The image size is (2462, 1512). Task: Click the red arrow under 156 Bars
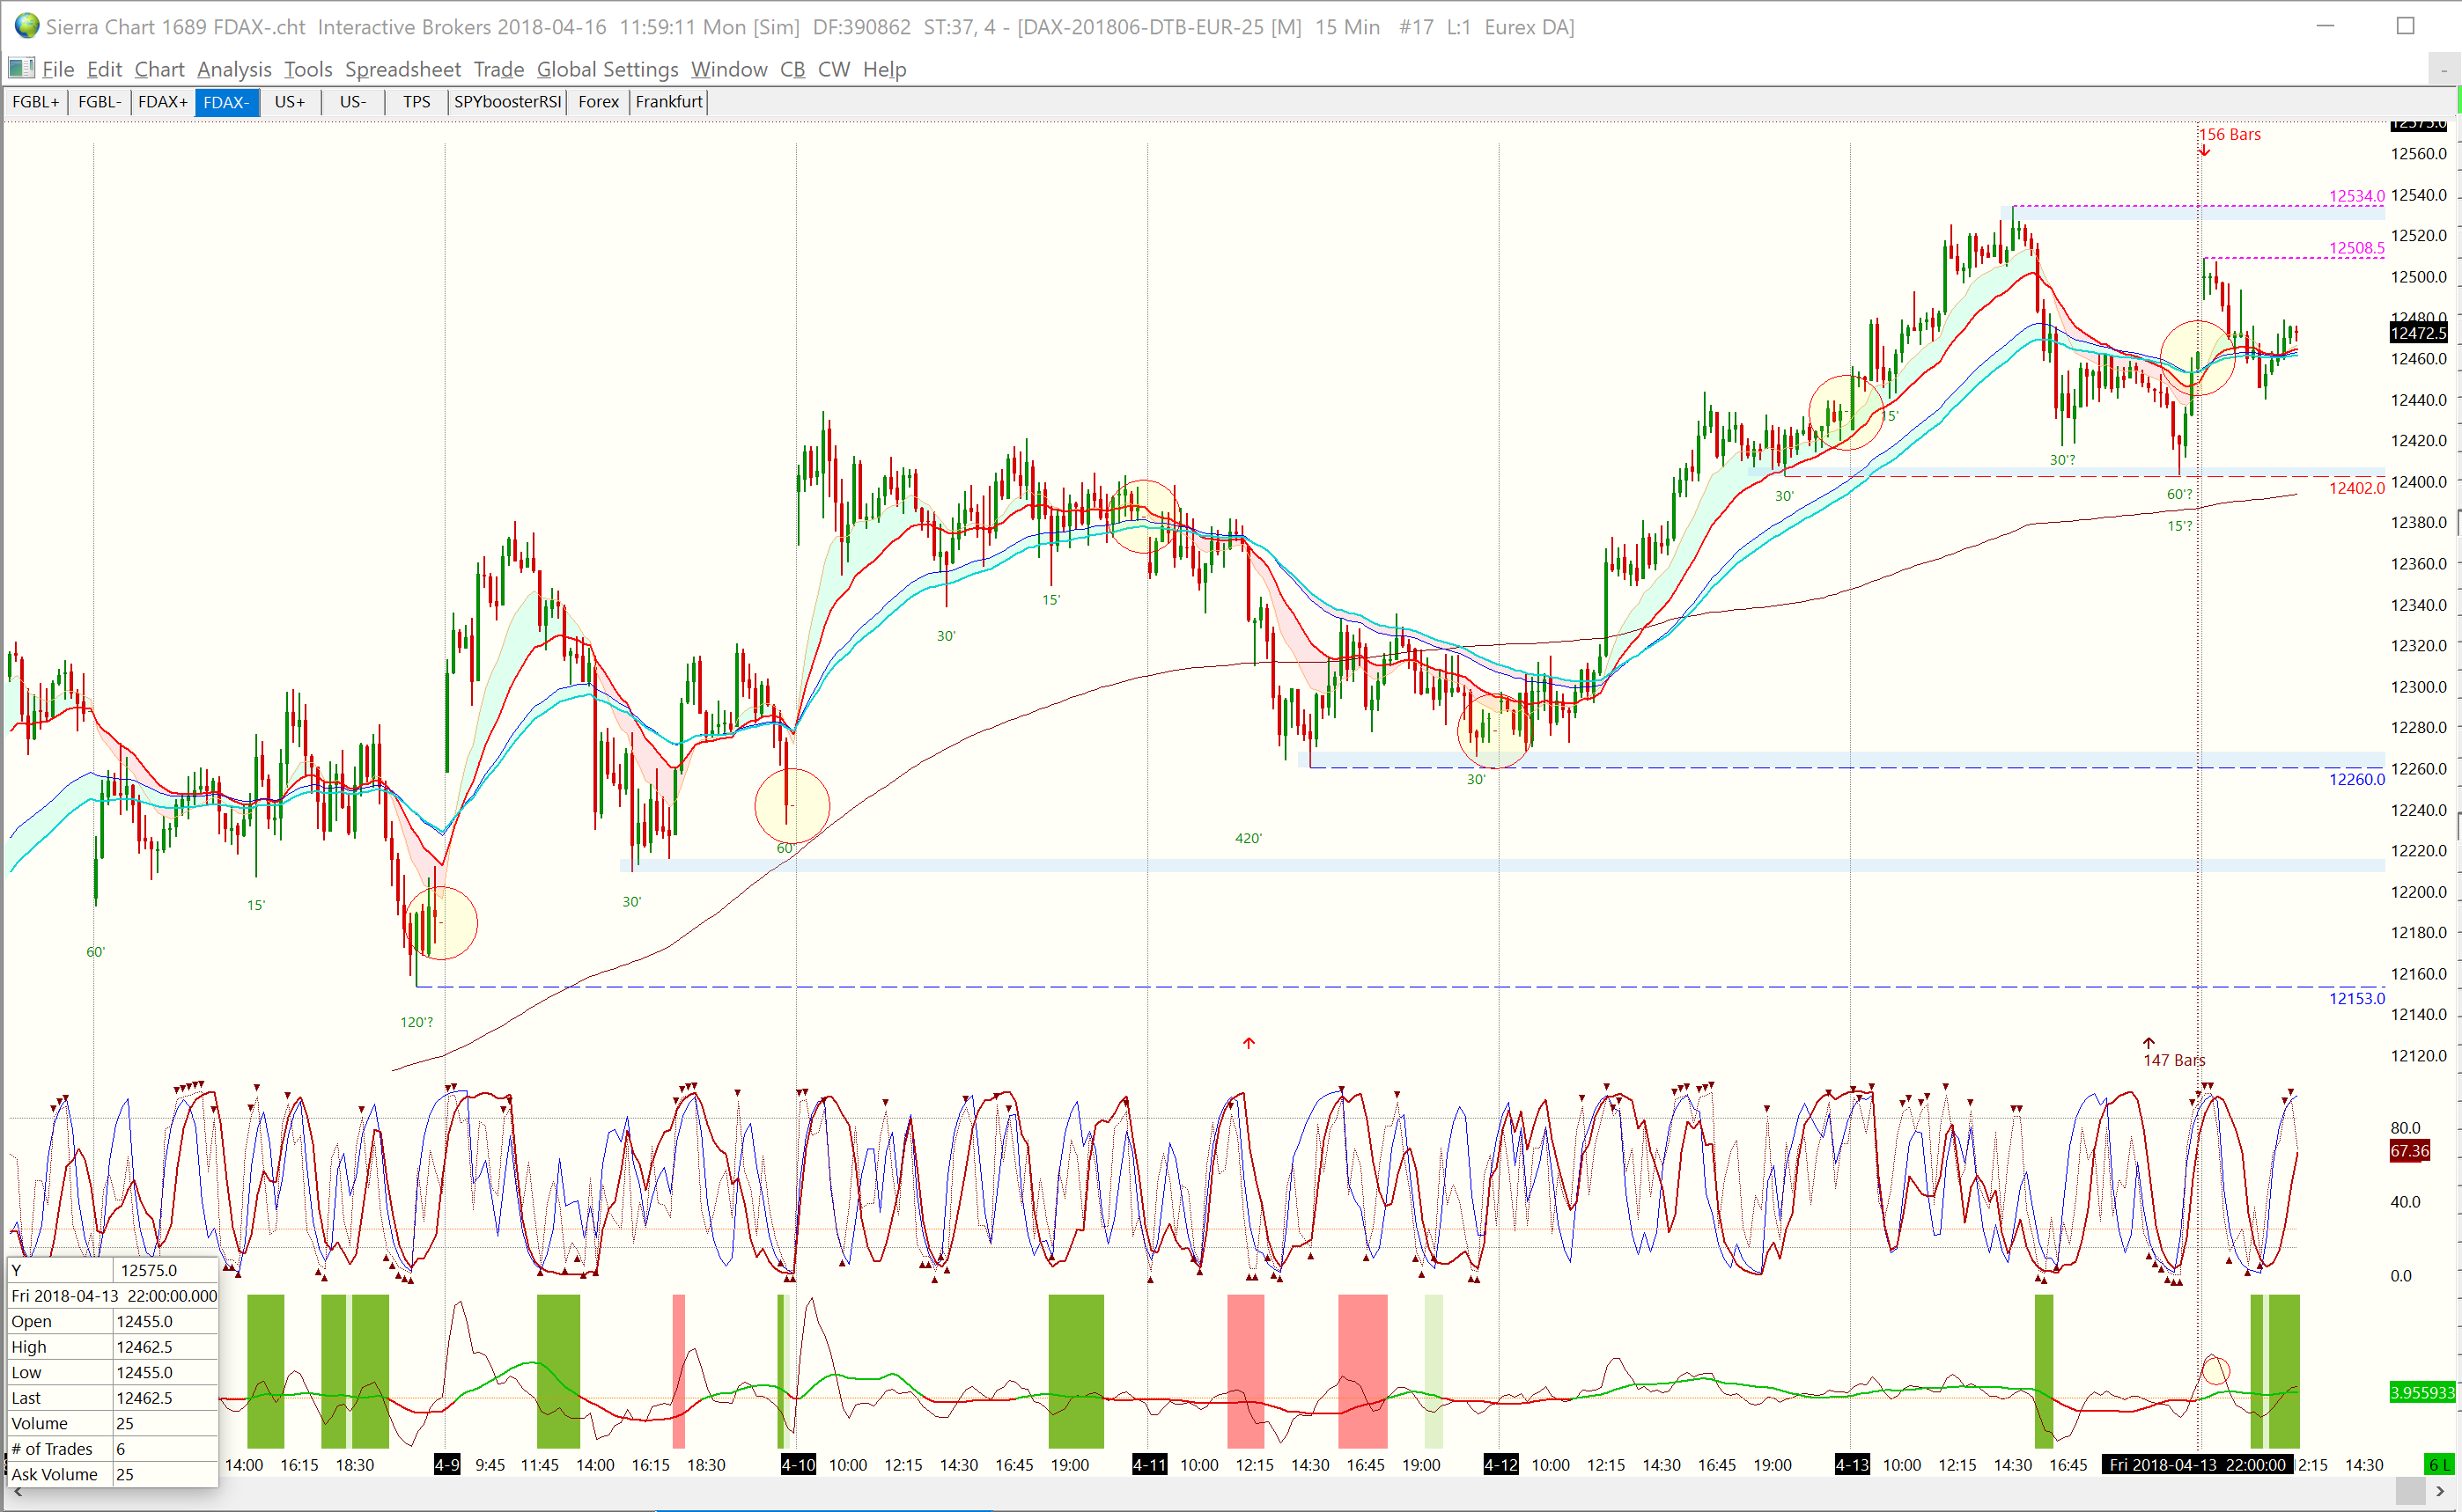[2204, 151]
